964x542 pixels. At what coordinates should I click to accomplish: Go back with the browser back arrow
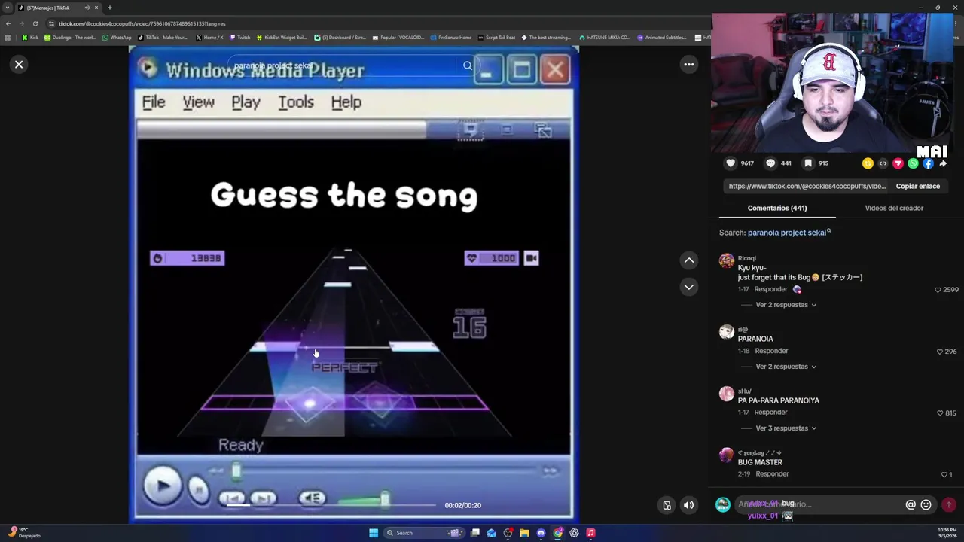[8, 23]
